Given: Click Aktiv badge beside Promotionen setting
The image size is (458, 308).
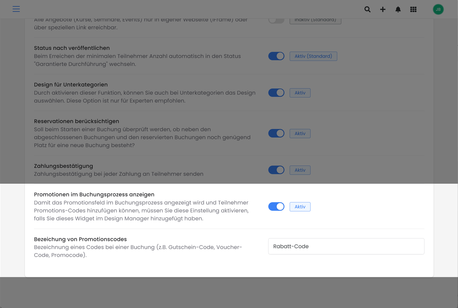Looking at the screenshot, I should click(300, 207).
